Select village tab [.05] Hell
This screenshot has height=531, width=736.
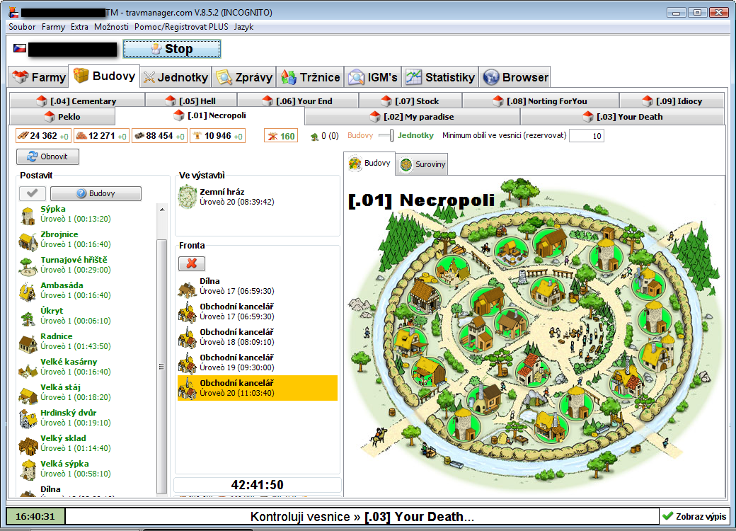(191, 101)
